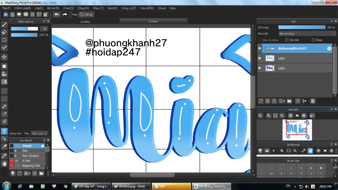338x190 pixels.
Task: Expand add-brush dropdown in brush panel
Action: pos(29,173)
